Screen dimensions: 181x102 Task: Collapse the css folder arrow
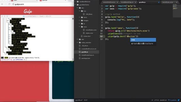[79, 11]
